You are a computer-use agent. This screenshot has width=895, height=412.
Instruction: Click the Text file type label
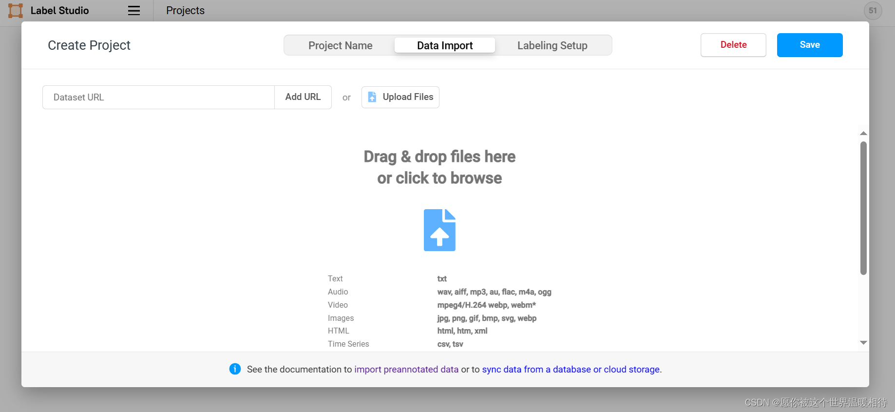(x=335, y=278)
